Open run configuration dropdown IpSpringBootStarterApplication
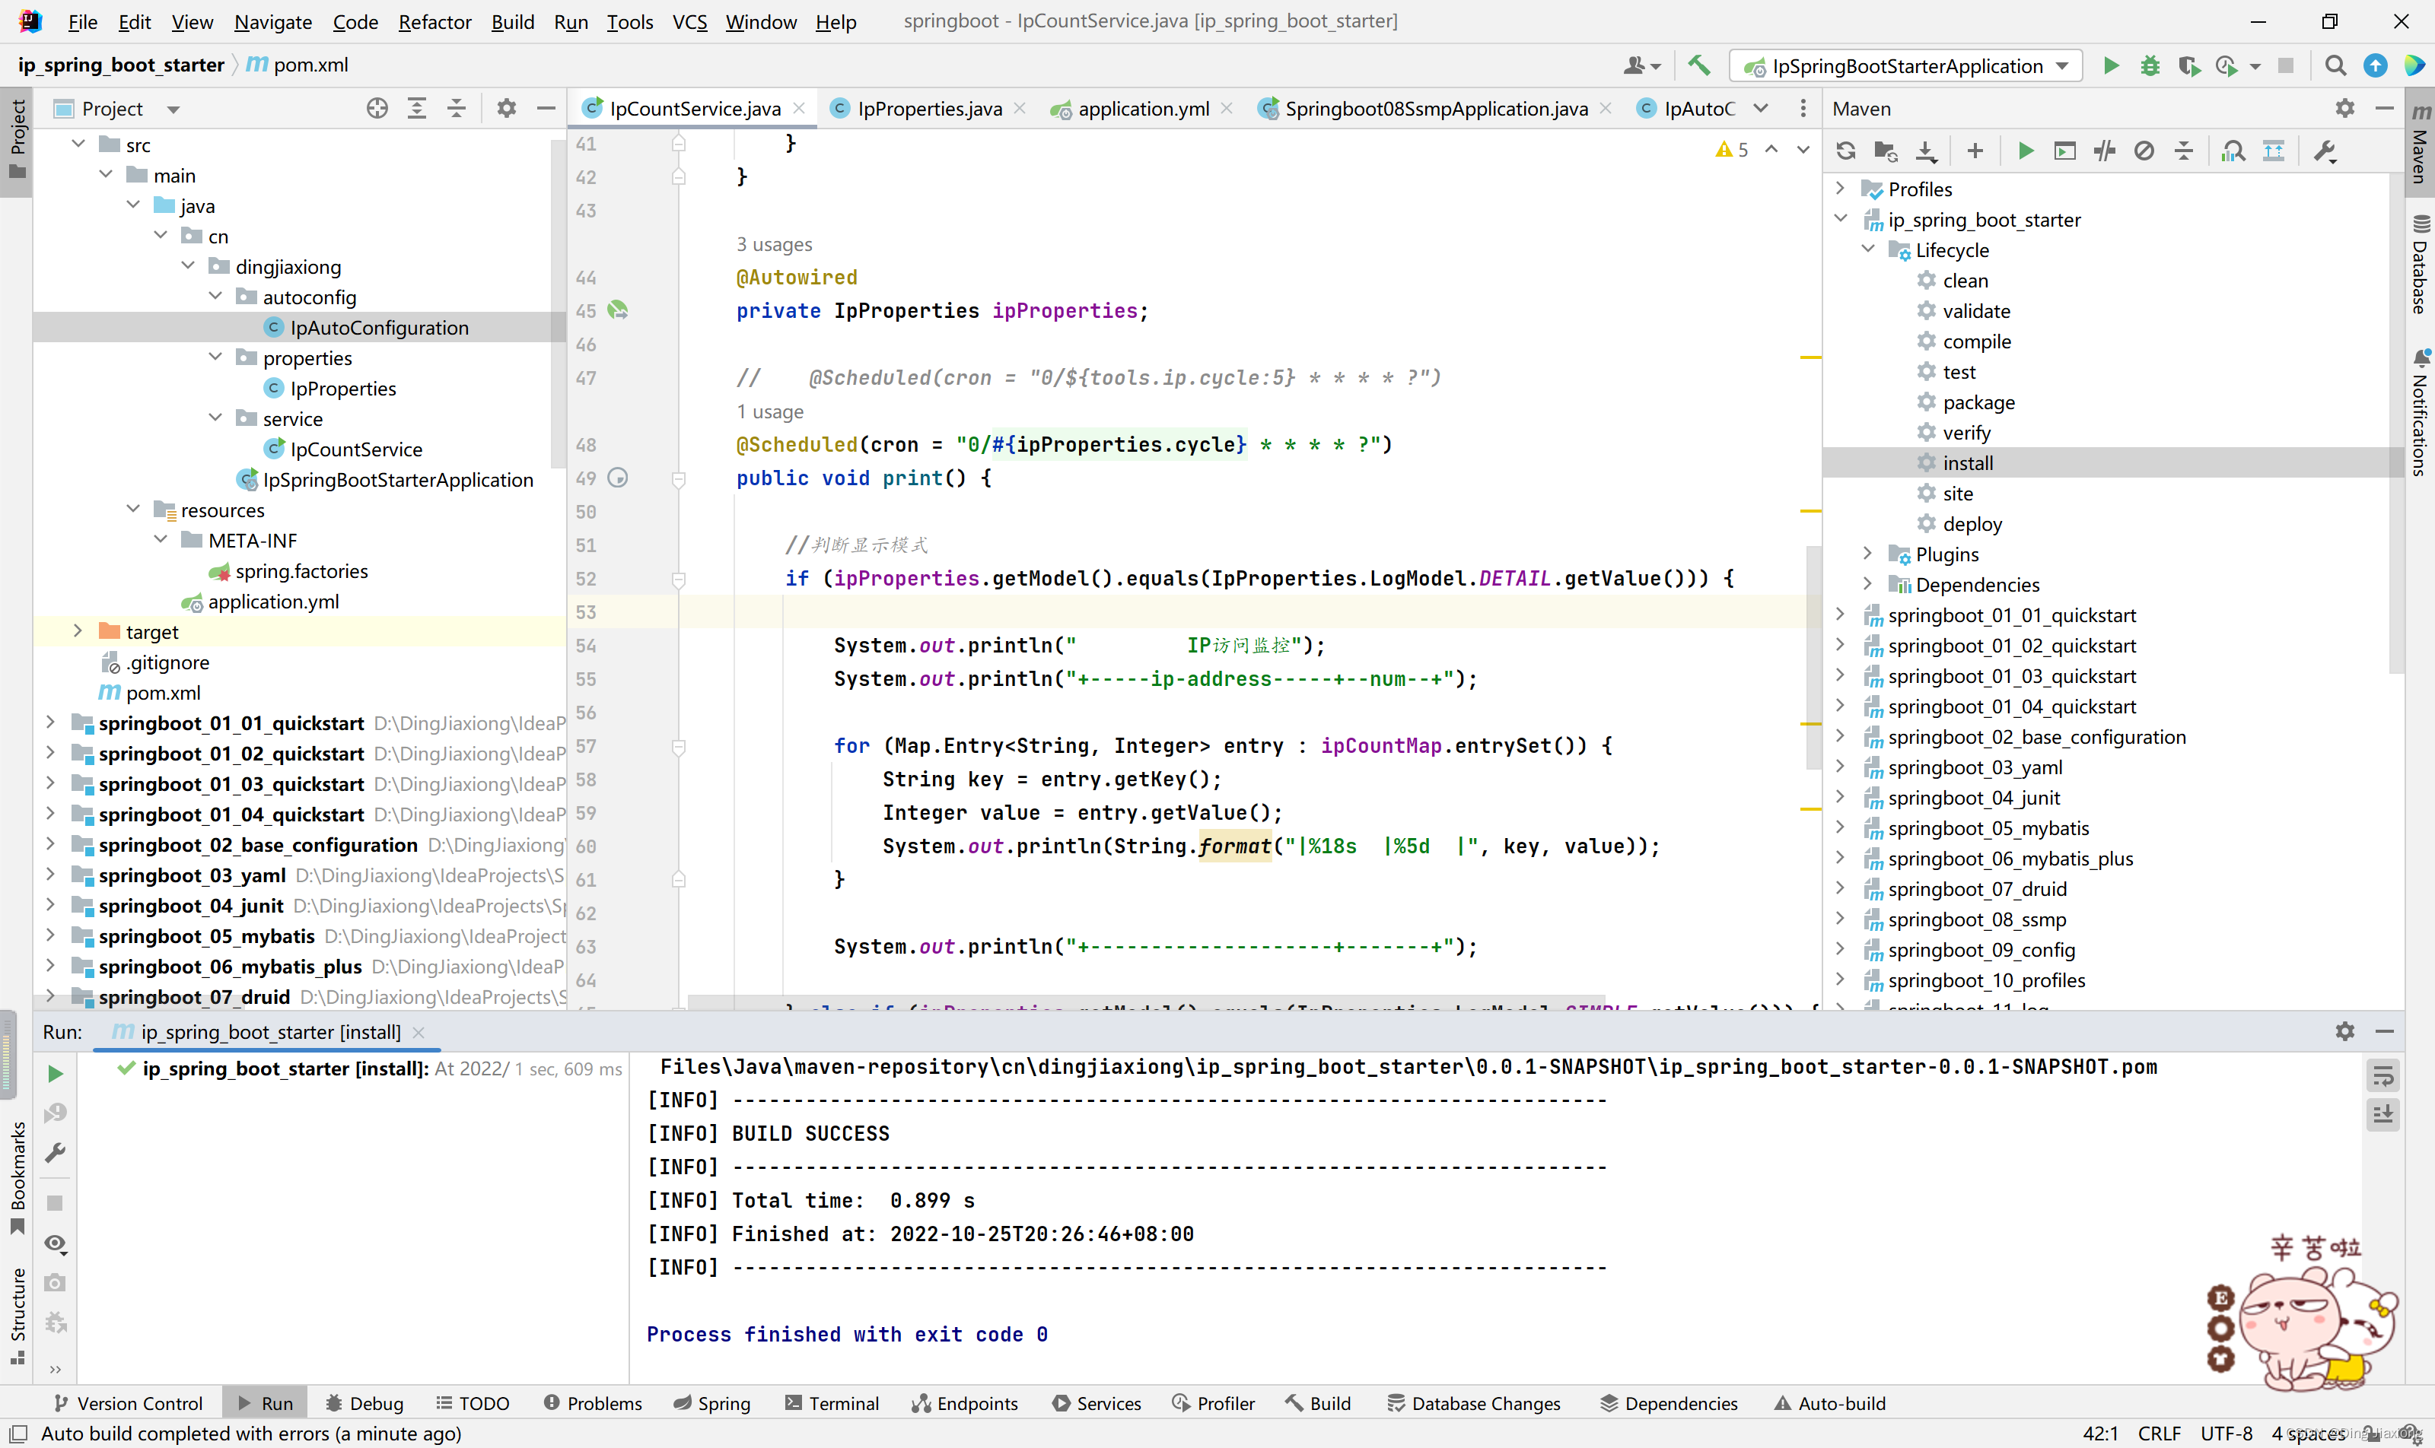The width and height of the screenshot is (2435, 1448). (x=1906, y=65)
